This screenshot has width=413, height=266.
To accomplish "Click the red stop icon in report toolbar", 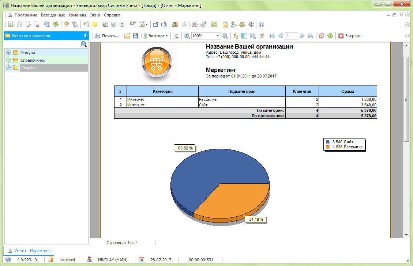I will [321, 36].
